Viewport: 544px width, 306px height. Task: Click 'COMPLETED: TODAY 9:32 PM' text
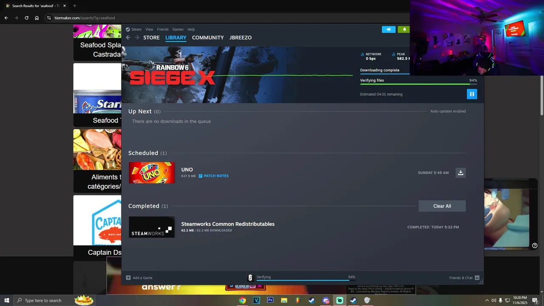pyautogui.click(x=433, y=227)
